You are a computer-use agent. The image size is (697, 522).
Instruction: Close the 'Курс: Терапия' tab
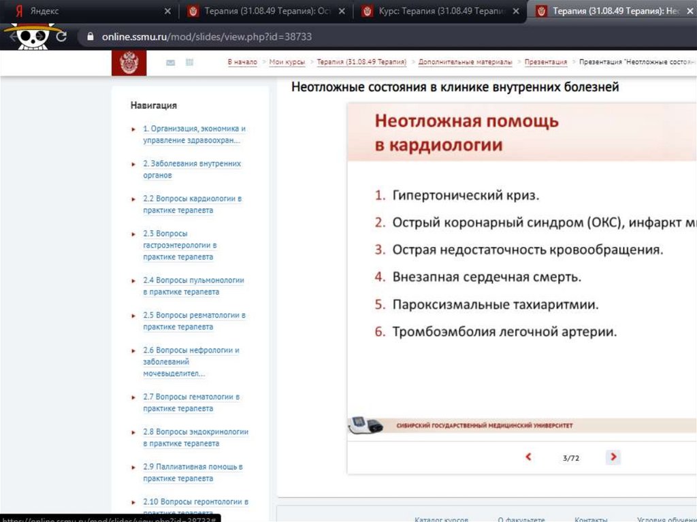[516, 11]
